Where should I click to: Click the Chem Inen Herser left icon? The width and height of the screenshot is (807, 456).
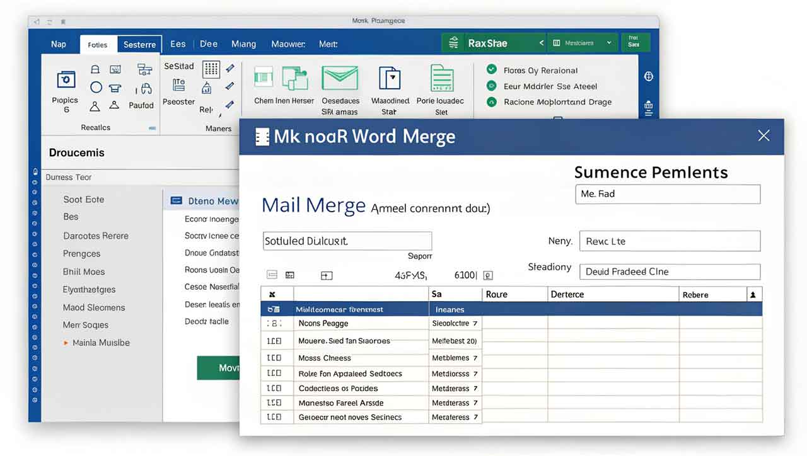pos(262,78)
